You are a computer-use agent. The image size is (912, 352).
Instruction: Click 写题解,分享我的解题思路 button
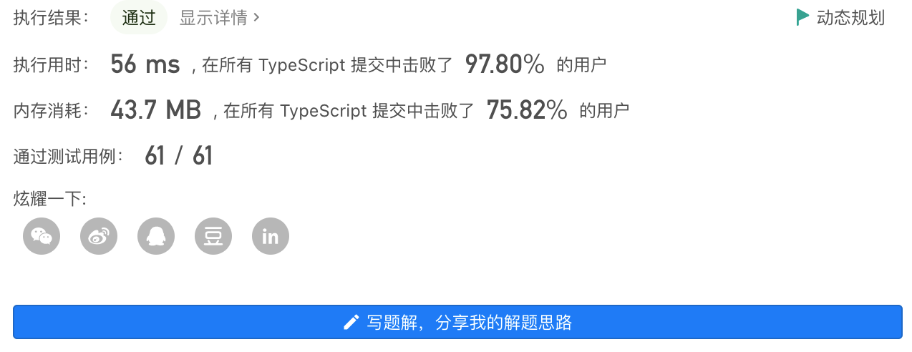pos(457,322)
